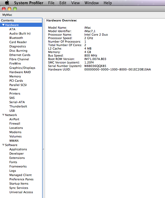Select the Card Reader entry
165x198 pixels.
[x=18, y=42]
